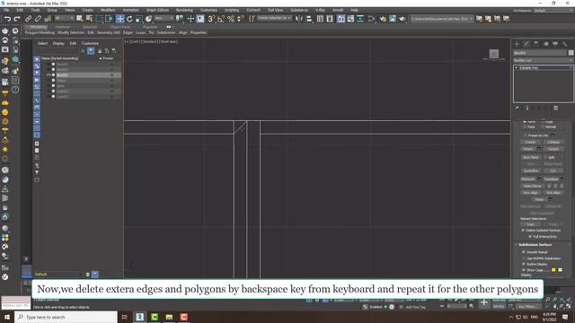575x323 pixels.
Task: Activate the Select Object tool
Action: [80, 18]
